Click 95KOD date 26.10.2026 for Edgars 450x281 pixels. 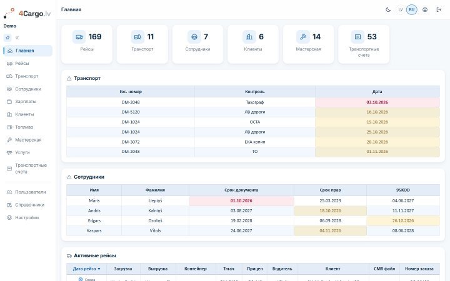coord(403,221)
